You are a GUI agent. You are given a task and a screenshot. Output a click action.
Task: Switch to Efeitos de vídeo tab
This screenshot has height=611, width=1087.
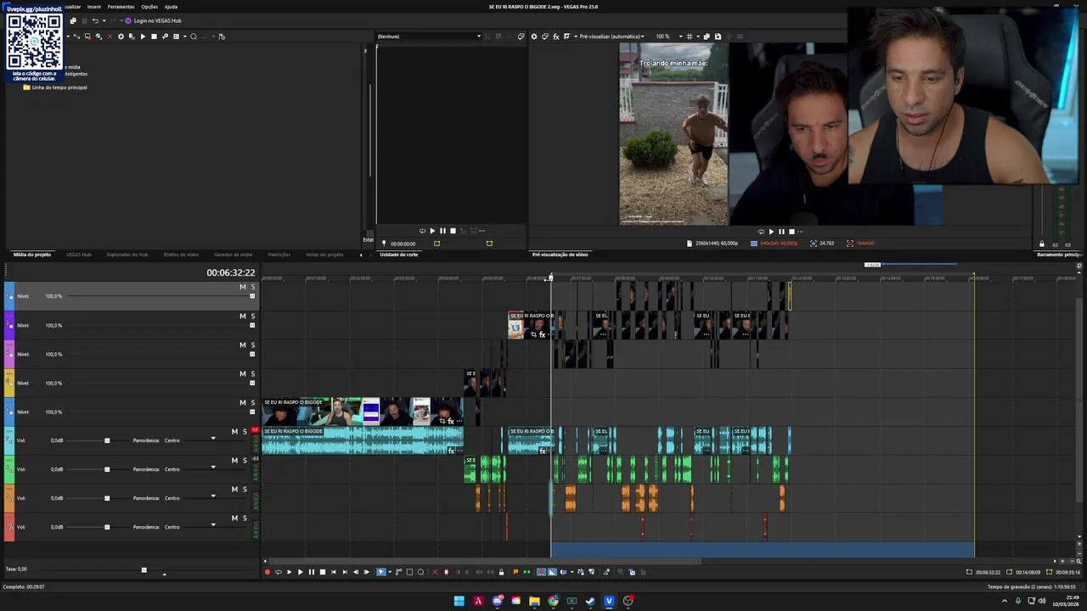pyautogui.click(x=181, y=255)
